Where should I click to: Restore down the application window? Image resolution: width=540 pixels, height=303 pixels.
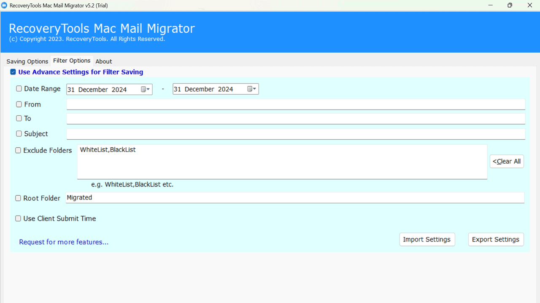click(x=510, y=5)
